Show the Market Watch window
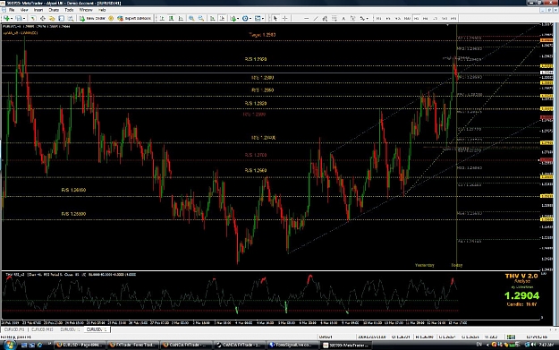 pyautogui.click(x=33, y=18)
